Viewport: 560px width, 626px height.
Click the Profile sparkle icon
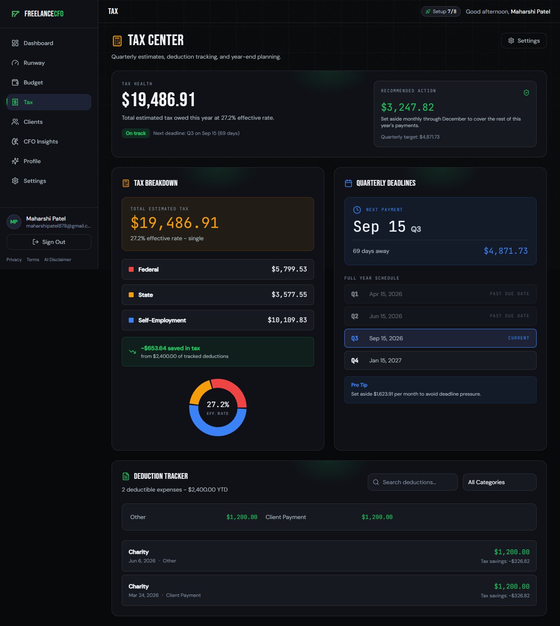tap(15, 161)
